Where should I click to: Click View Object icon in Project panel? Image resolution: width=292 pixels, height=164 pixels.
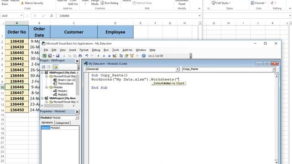[49, 67]
